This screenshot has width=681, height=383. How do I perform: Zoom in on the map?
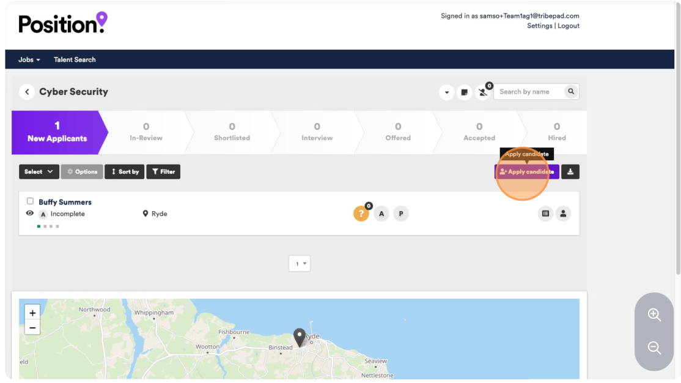click(32, 313)
